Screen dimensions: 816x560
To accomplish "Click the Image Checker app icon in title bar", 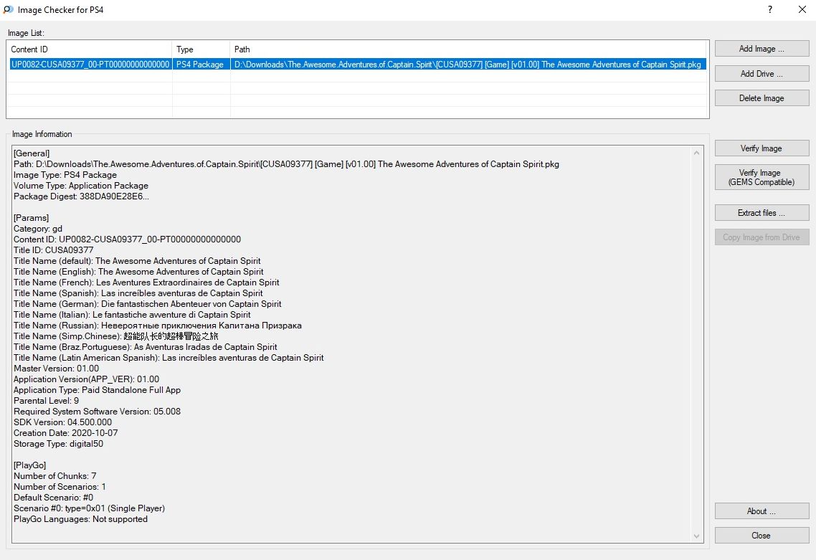I will (x=9, y=9).
